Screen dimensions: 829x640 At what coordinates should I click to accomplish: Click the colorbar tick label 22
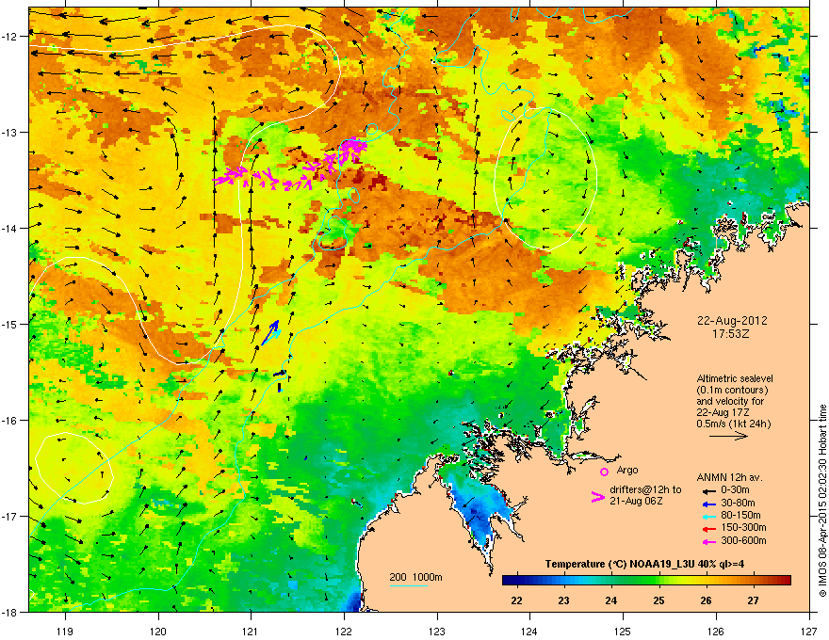pos(516,600)
